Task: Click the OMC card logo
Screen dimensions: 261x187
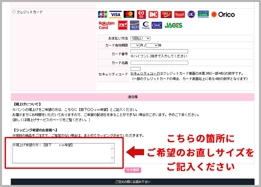Action: click(157, 25)
